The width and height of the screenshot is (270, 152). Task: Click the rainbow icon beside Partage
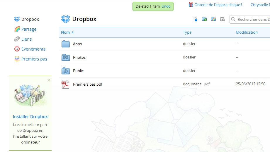pyautogui.click(x=17, y=29)
